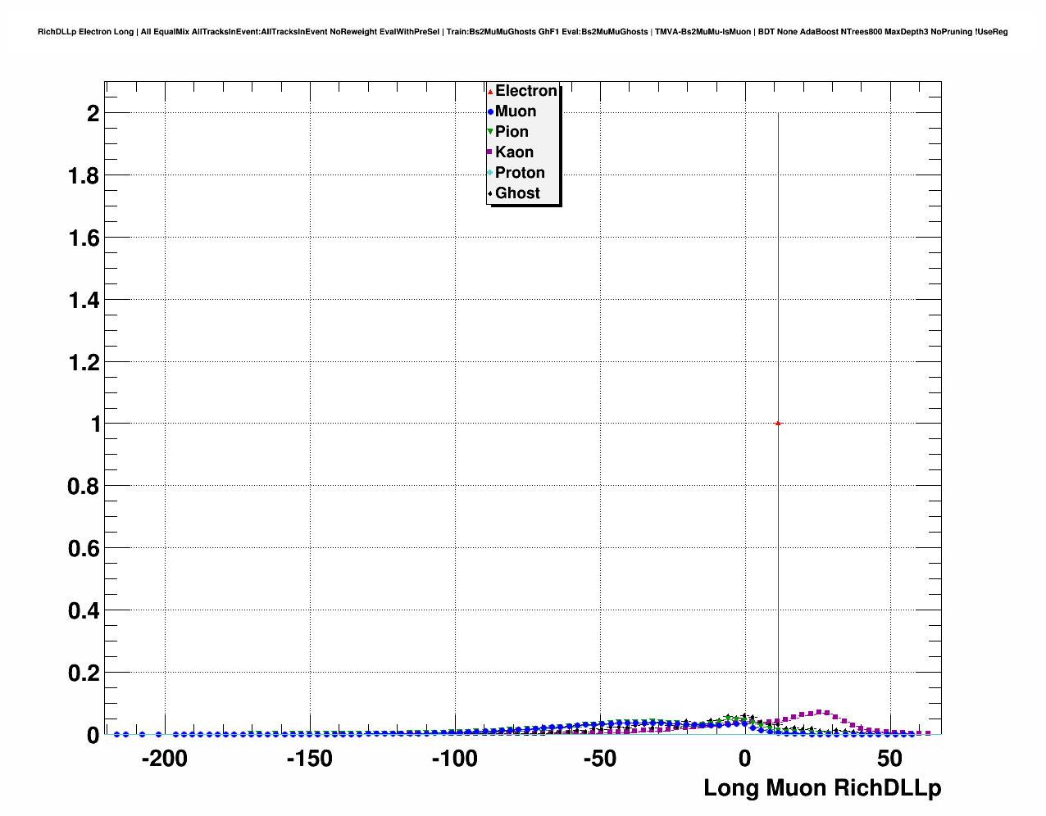This screenshot has width=1046, height=816.
Task: Click the y-axis label 1.6
Action: coord(84,238)
